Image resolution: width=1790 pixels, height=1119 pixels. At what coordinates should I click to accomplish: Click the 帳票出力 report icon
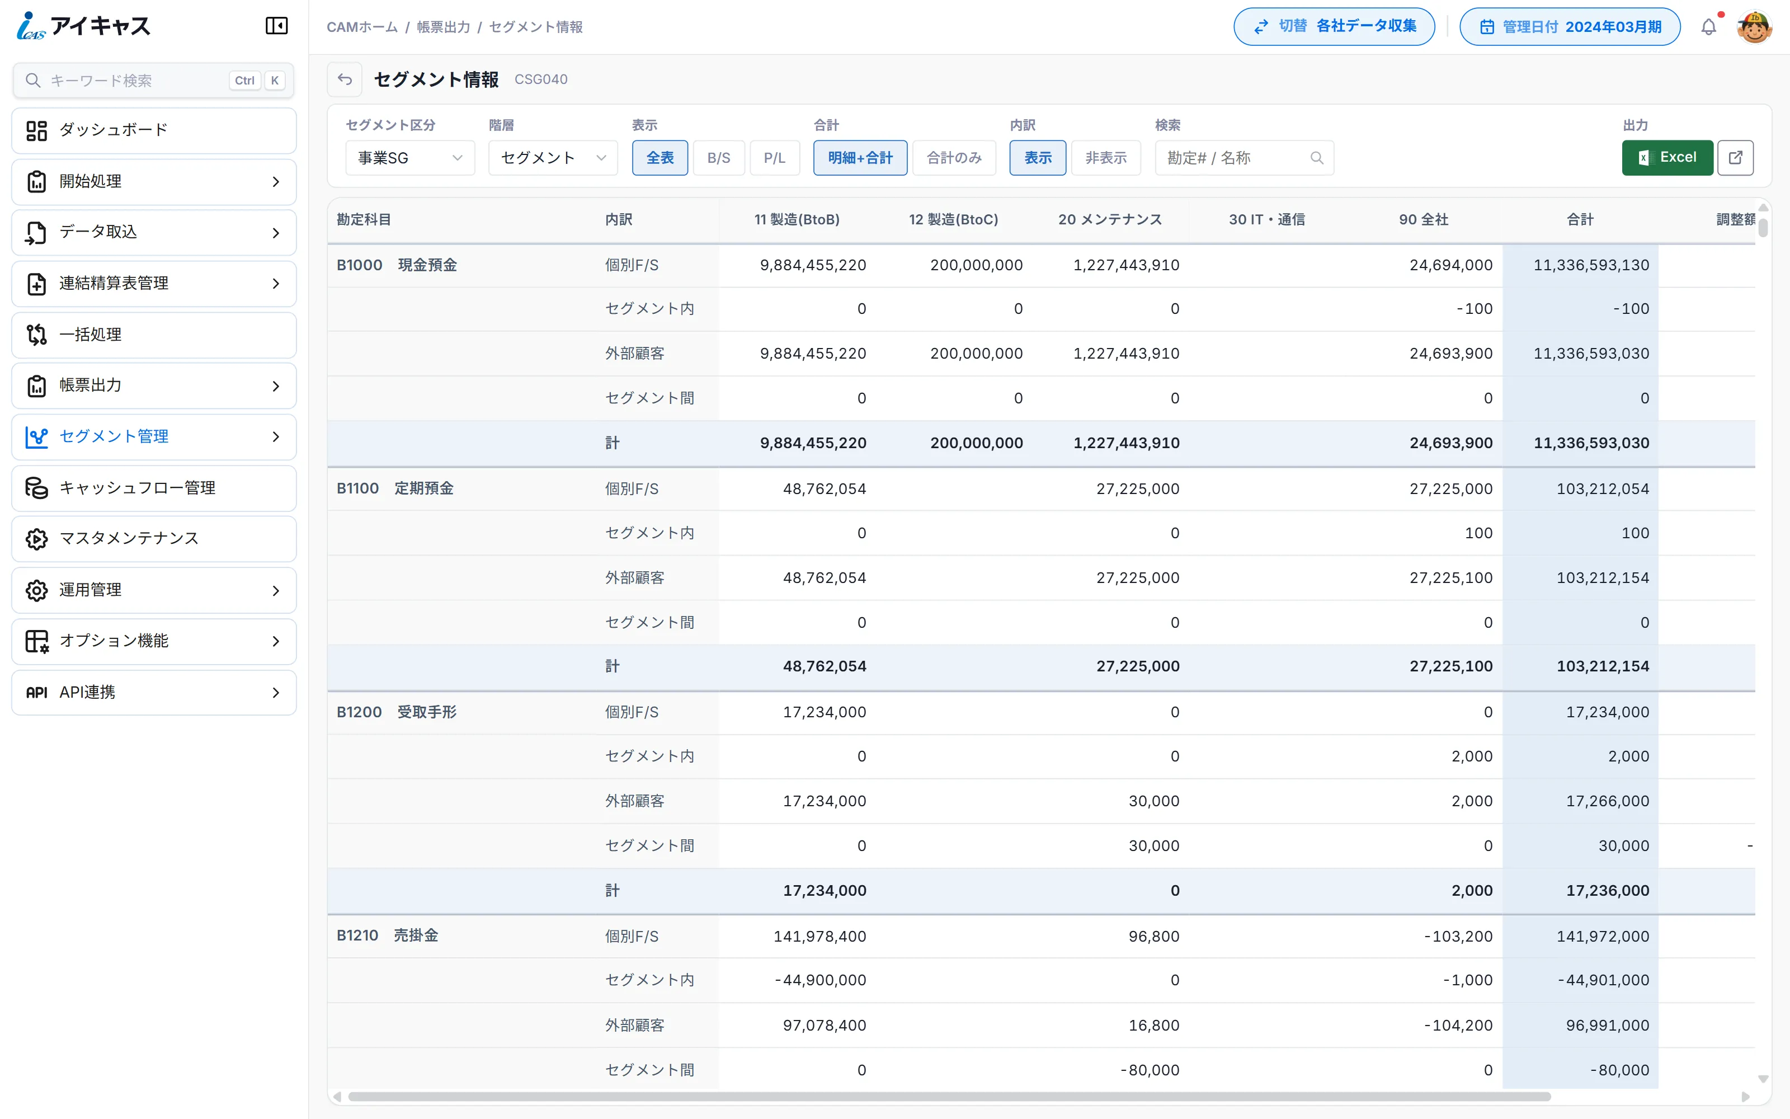coord(36,385)
